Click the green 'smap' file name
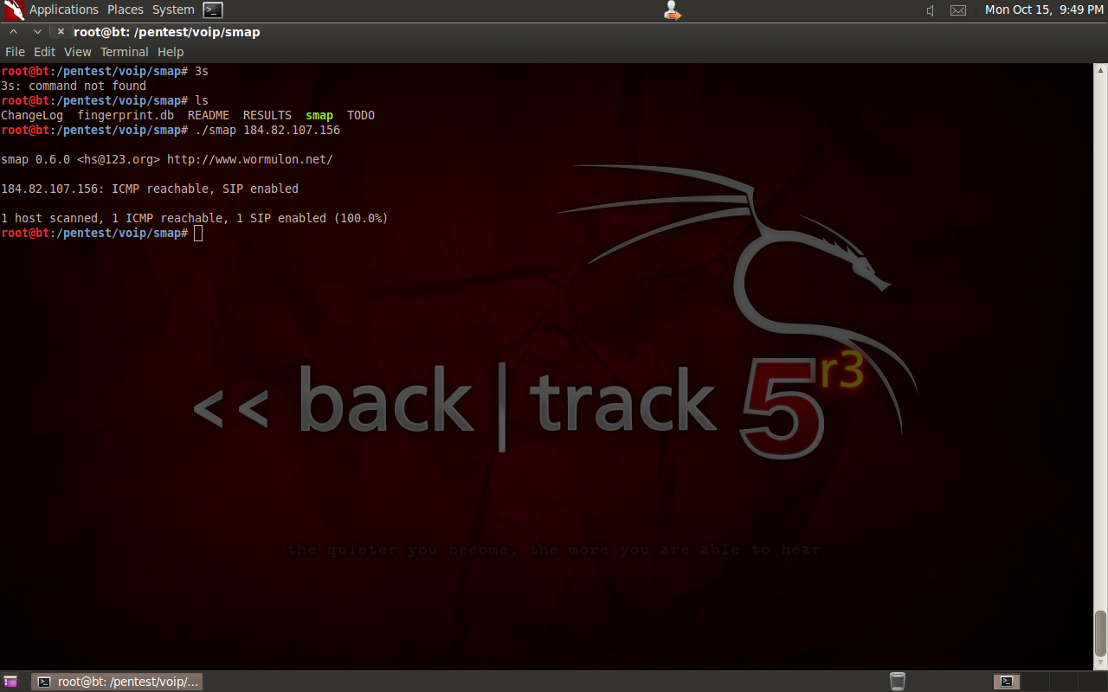This screenshot has height=692, width=1108. click(319, 115)
